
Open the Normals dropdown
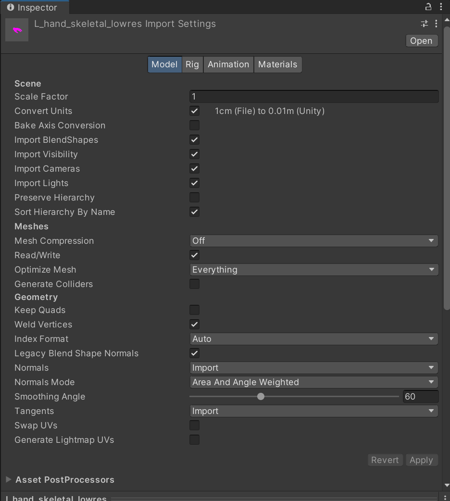pyautogui.click(x=314, y=368)
